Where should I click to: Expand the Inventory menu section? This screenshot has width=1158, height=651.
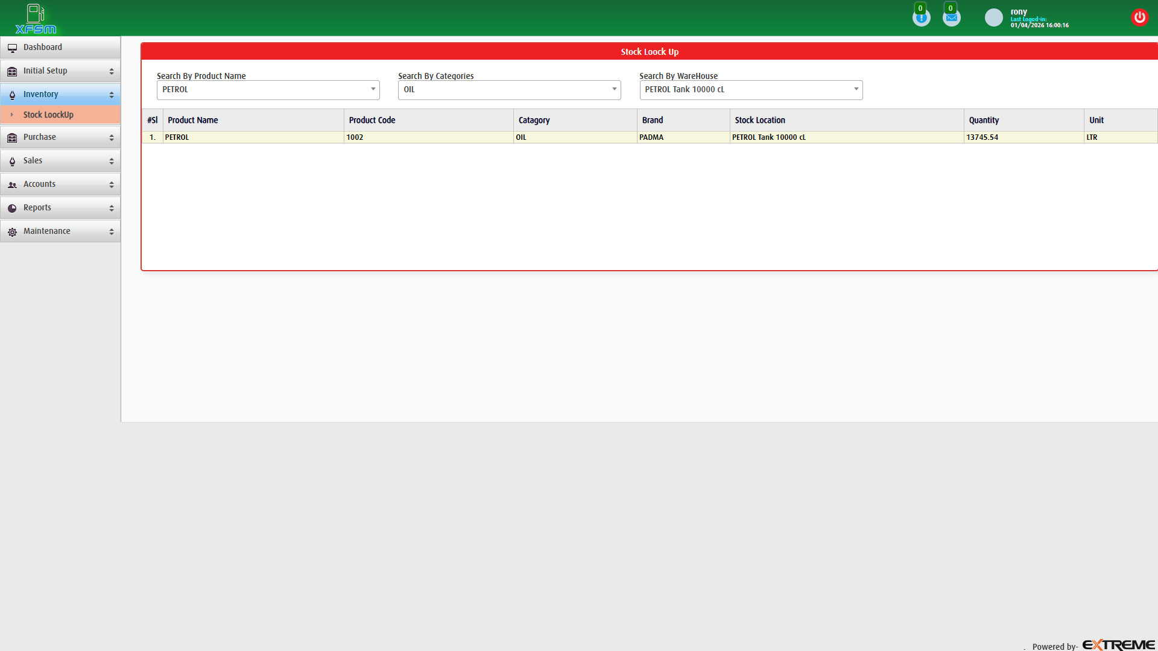click(60, 94)
